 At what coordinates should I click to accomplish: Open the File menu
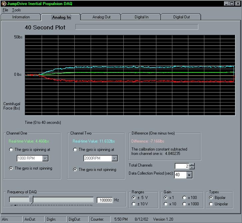(5, 10)
